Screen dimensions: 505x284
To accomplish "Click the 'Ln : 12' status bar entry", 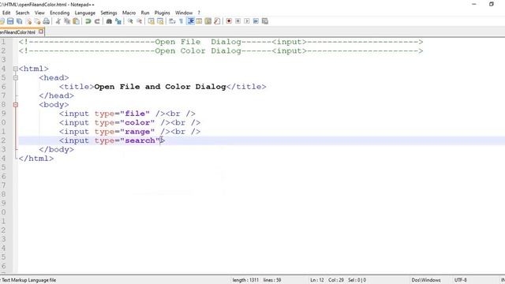I will click(x=317, y=280).
